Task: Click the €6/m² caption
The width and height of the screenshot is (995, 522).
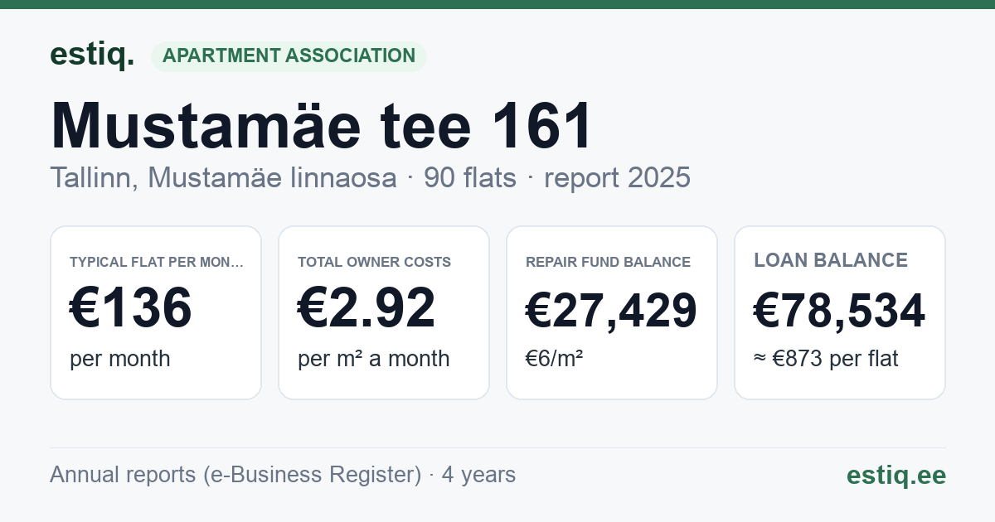Action: pyautogui.click(x=555, y=359)
